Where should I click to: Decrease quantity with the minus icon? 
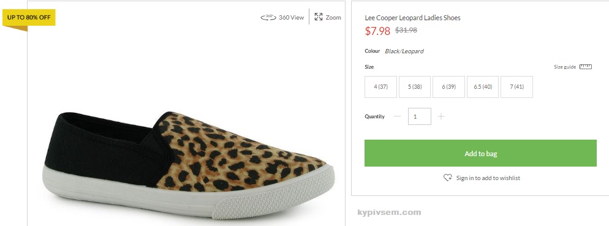point(397,116)
